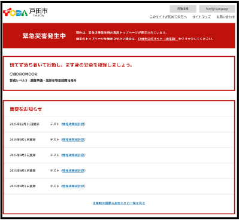The width and height of the screenshot is (239, 220).
Task: Click the ○月○日○時○○分 timestamp text
Action: coord(23,74)
